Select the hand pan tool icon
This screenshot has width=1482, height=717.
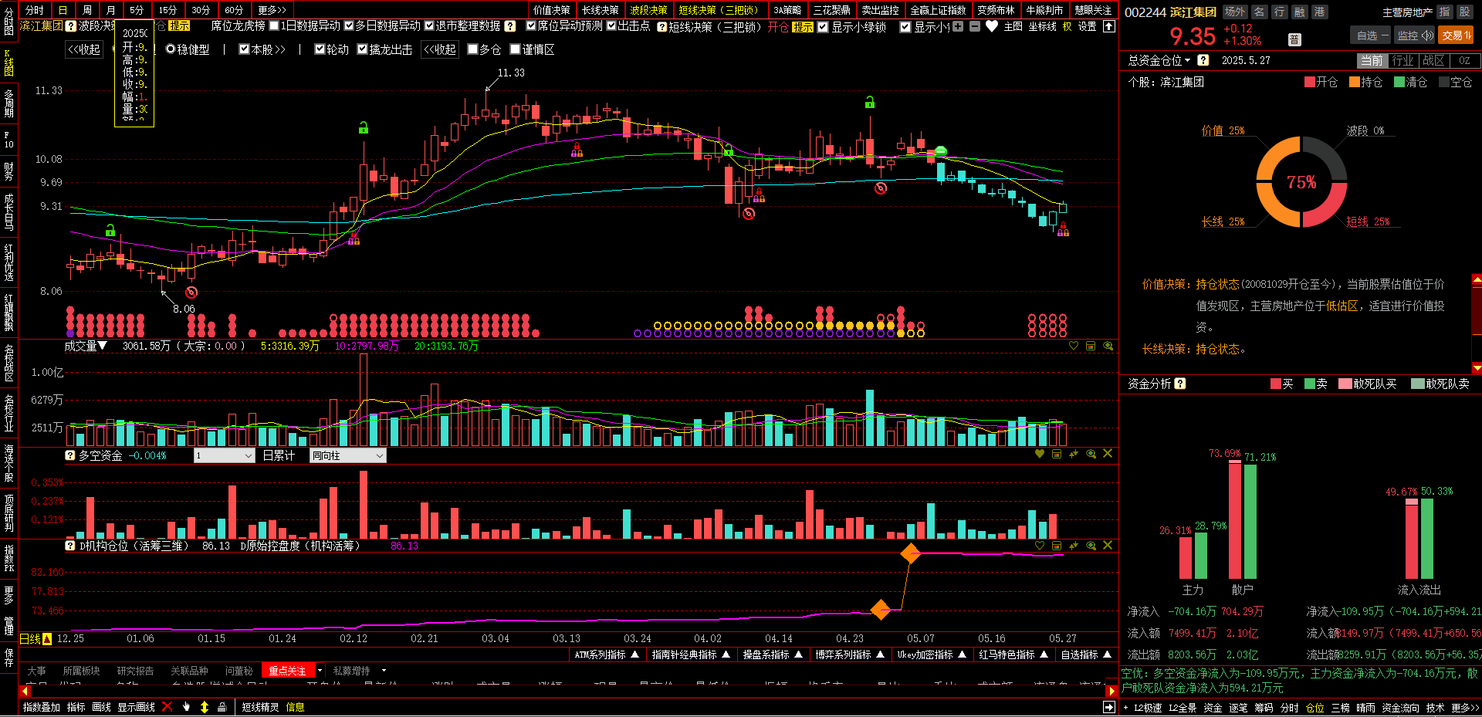click(x=186, y=707)
